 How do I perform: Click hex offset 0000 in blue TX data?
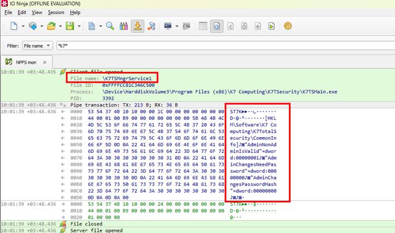[x=76, y=112]
